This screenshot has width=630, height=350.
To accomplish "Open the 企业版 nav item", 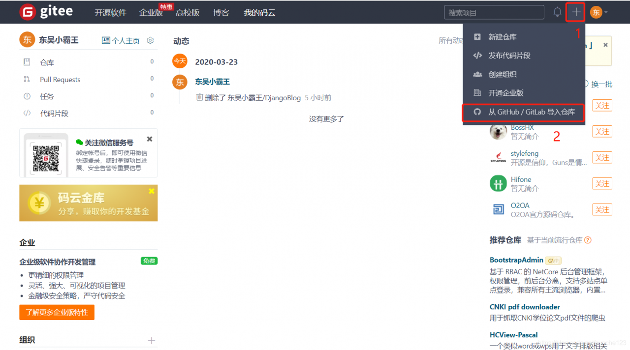I will 151,13.
